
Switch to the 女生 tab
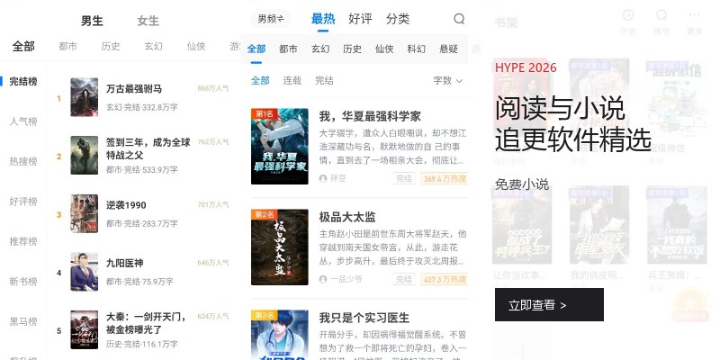coord(148,21)
